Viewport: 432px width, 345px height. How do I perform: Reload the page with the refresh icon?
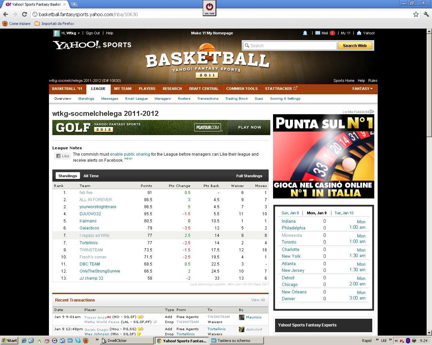tap(24, 14)
